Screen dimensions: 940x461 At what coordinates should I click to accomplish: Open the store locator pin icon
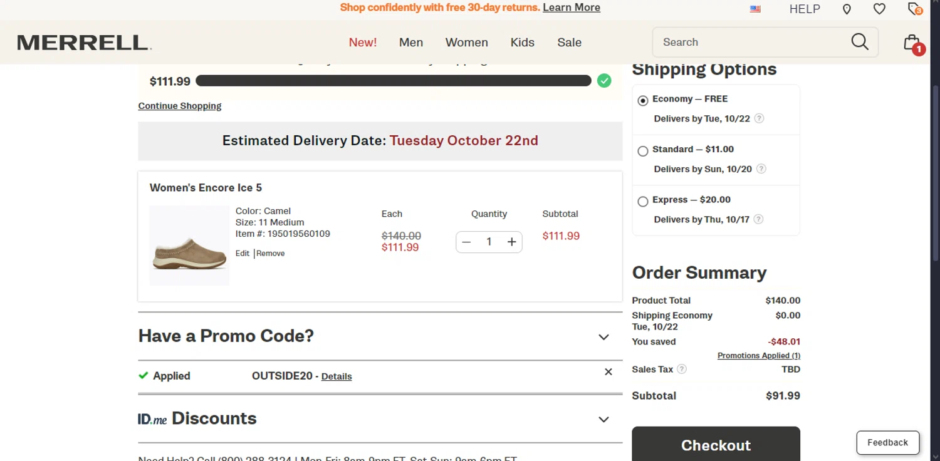click(847, 9)
